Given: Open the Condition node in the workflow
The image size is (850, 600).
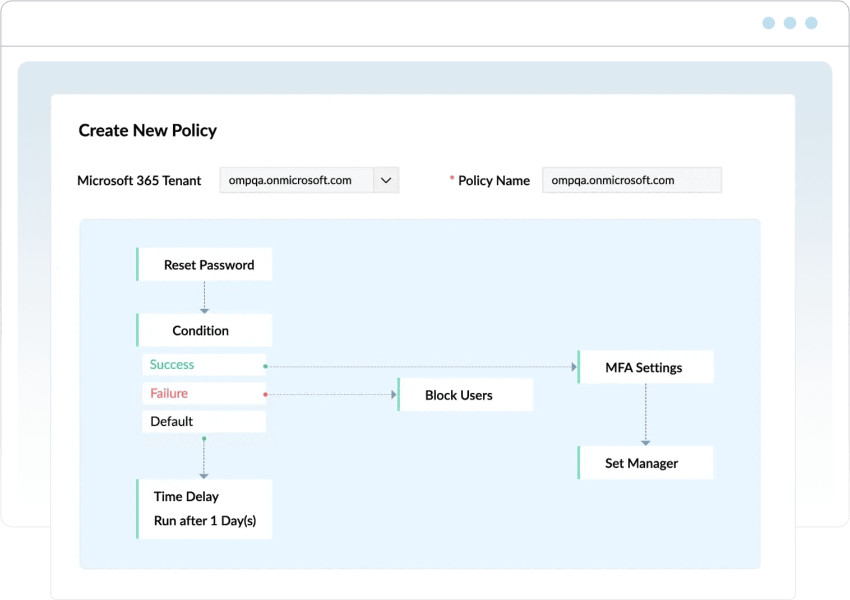Looking at the screenshot, I should [x=204, y=330].
